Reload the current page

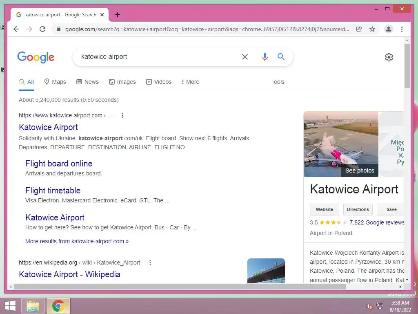click(42, 29)
